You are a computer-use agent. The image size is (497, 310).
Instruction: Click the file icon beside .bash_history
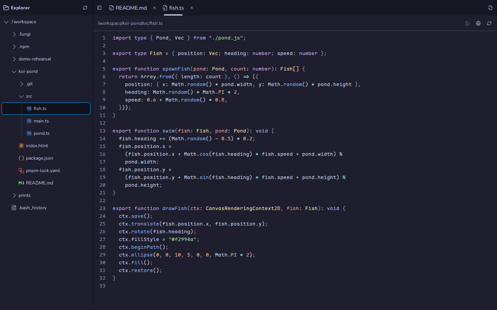(14, 208)
